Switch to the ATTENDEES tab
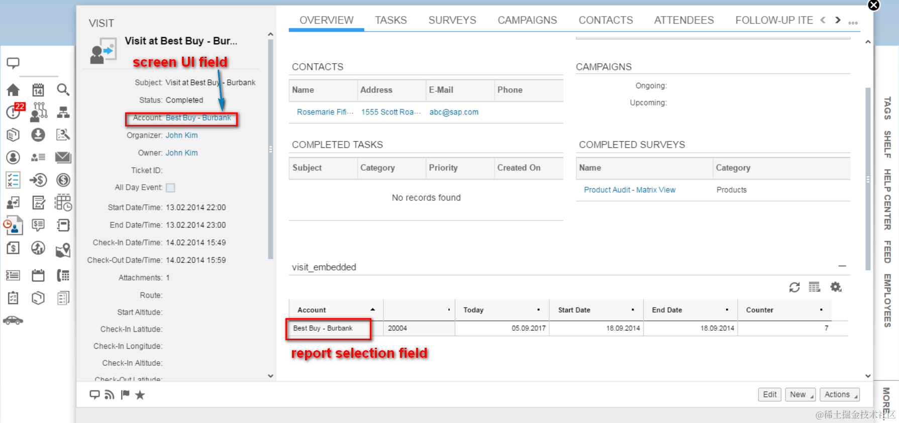The height and width of the screenshot is (423, 899). (684, 20)
